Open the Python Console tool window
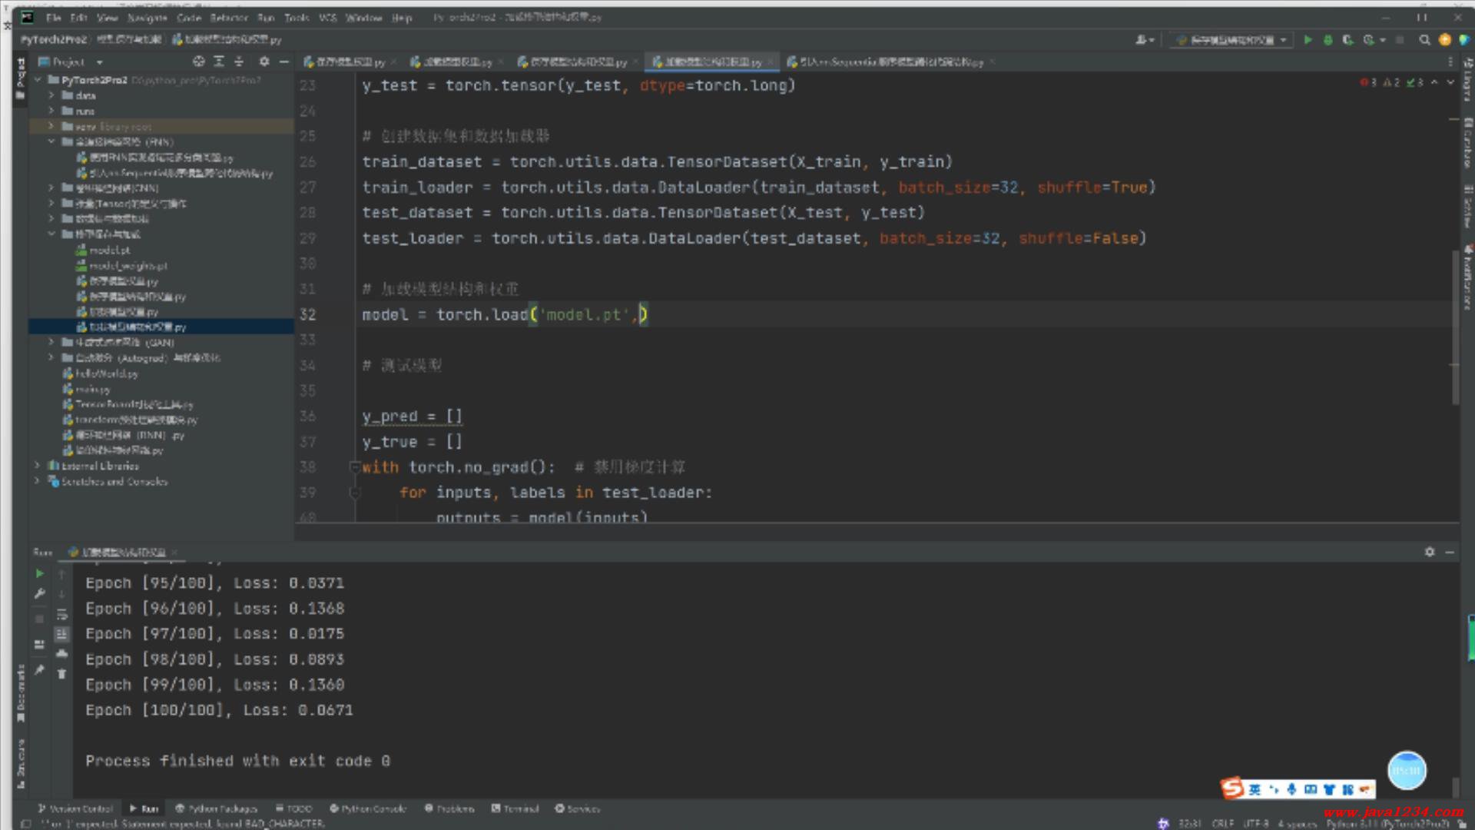 [367, 808]
